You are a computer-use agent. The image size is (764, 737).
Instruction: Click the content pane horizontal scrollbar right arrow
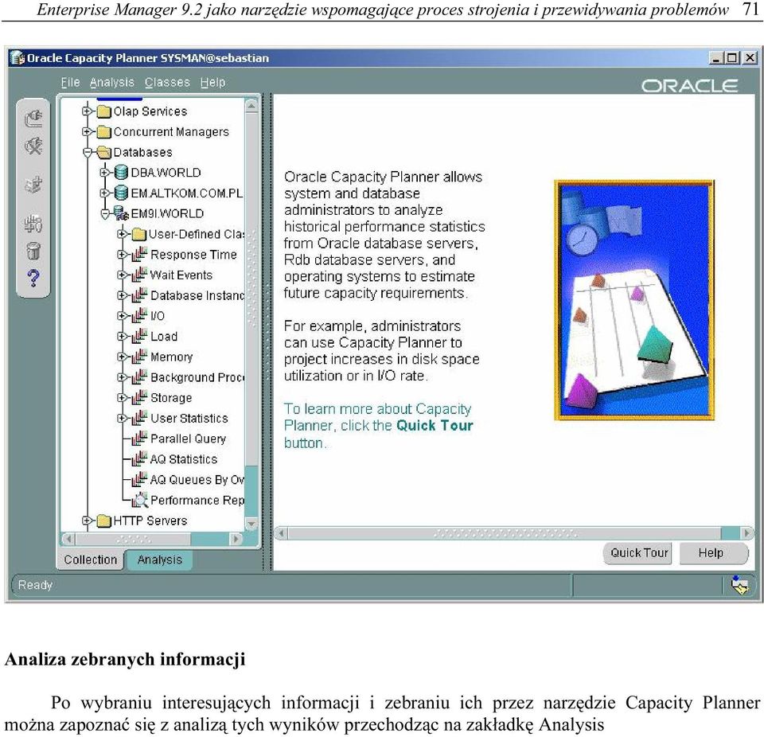click(x=747, y=533)
